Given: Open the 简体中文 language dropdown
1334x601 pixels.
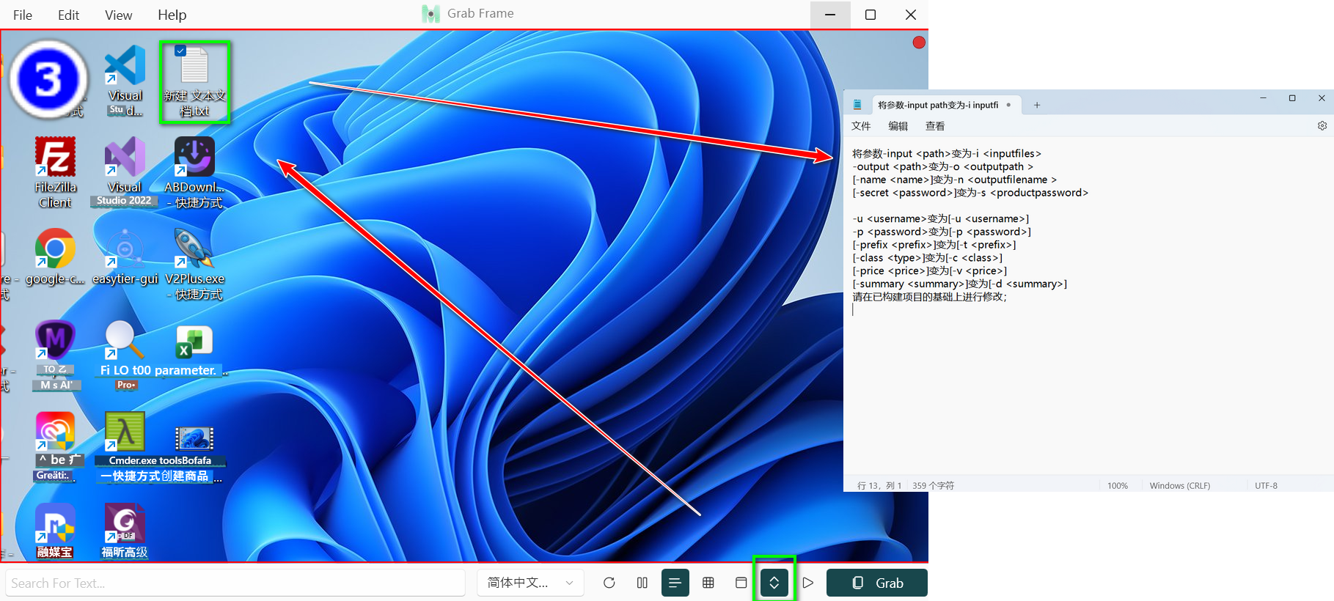Looking at the screenshot, I should pos(530,583).
